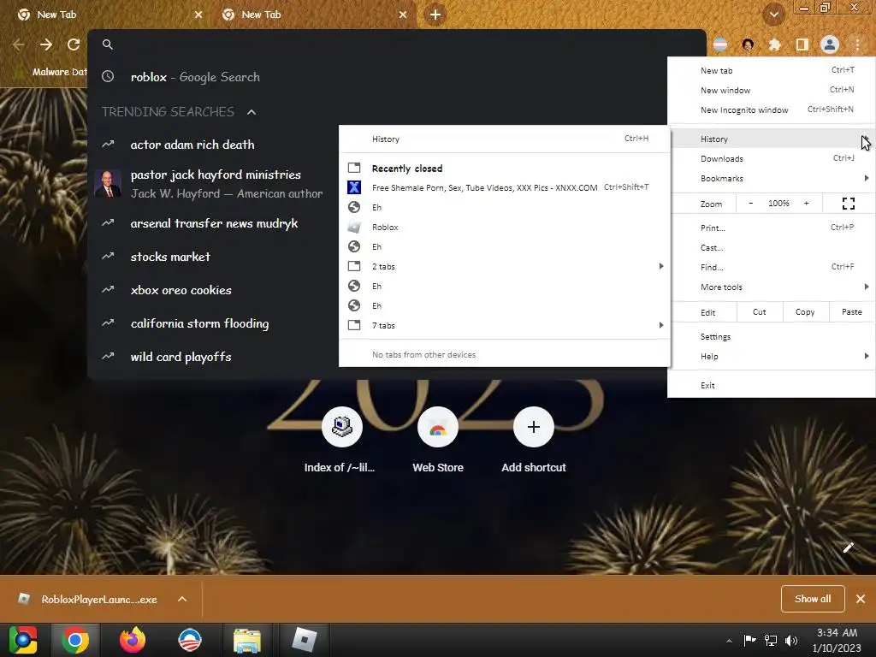Viewport: 876px width, 657px height.
Task: Expand the Help submenu
Action: [772, 357]
